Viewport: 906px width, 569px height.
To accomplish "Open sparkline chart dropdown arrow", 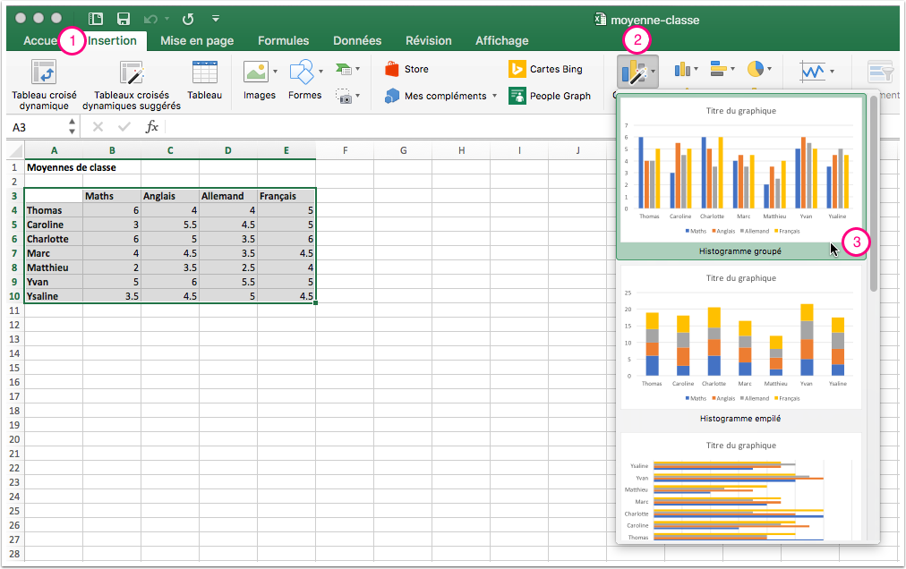I will click(x=832, y=72).
